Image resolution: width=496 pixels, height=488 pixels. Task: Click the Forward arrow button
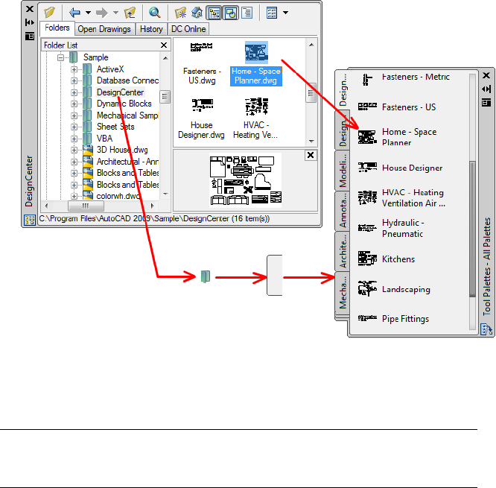point(102,13)
